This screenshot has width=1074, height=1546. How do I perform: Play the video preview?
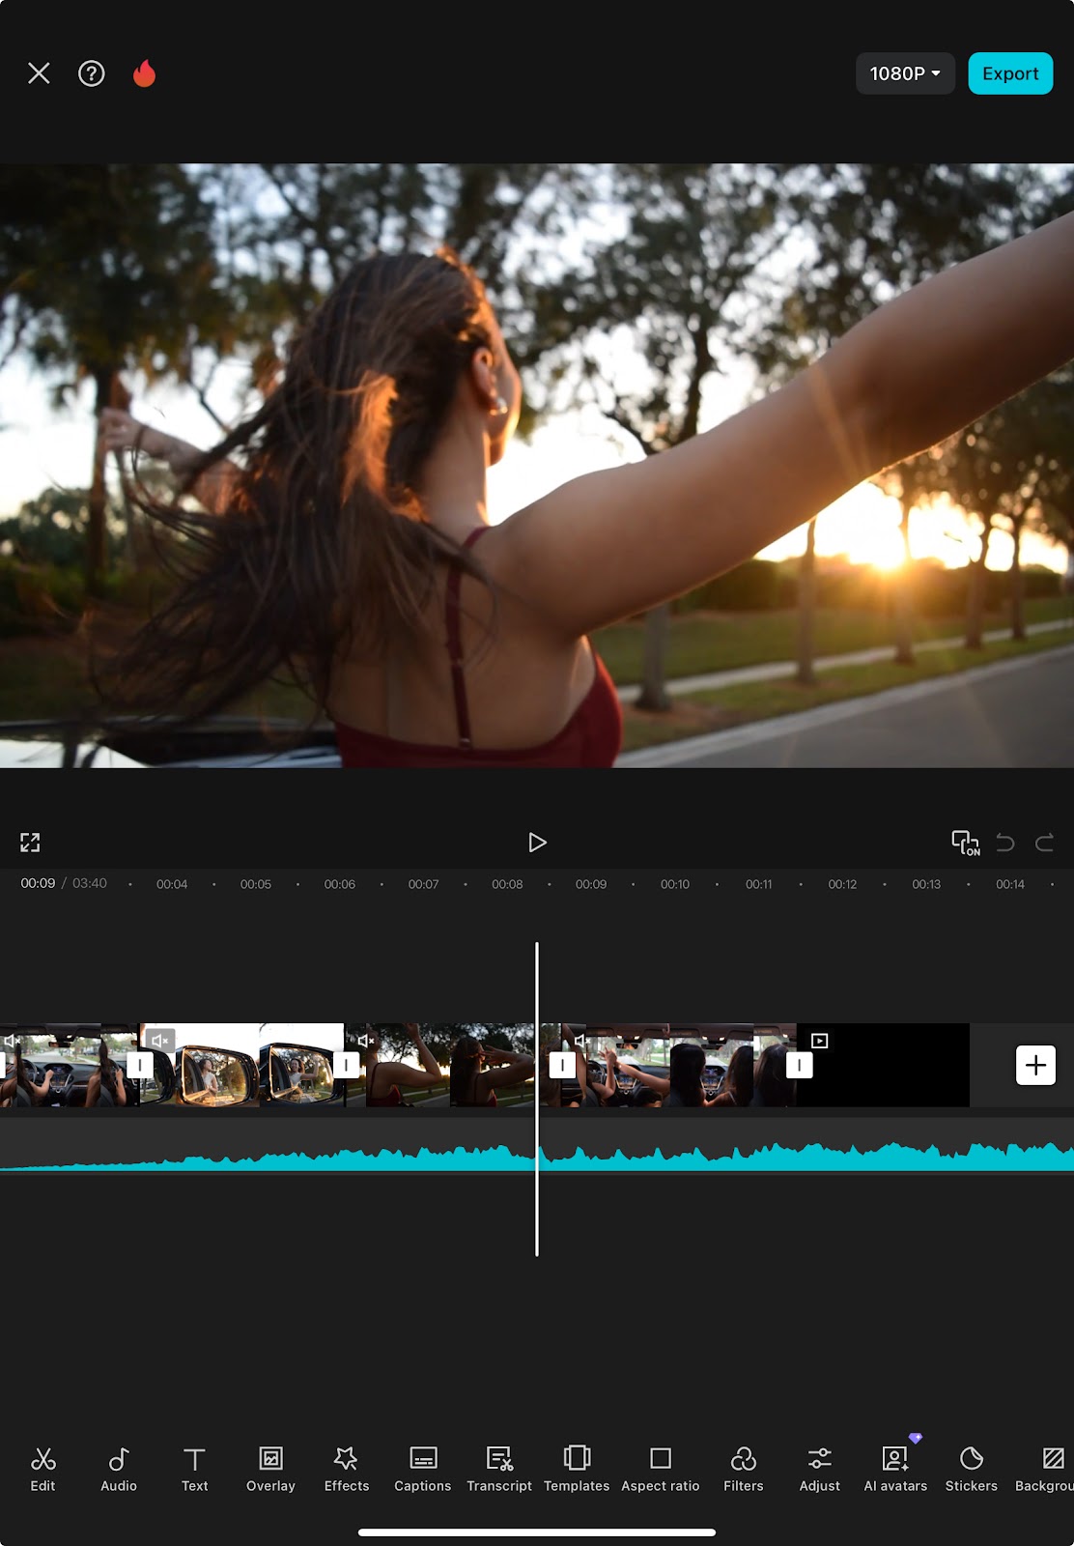click(x=537, y=843)
